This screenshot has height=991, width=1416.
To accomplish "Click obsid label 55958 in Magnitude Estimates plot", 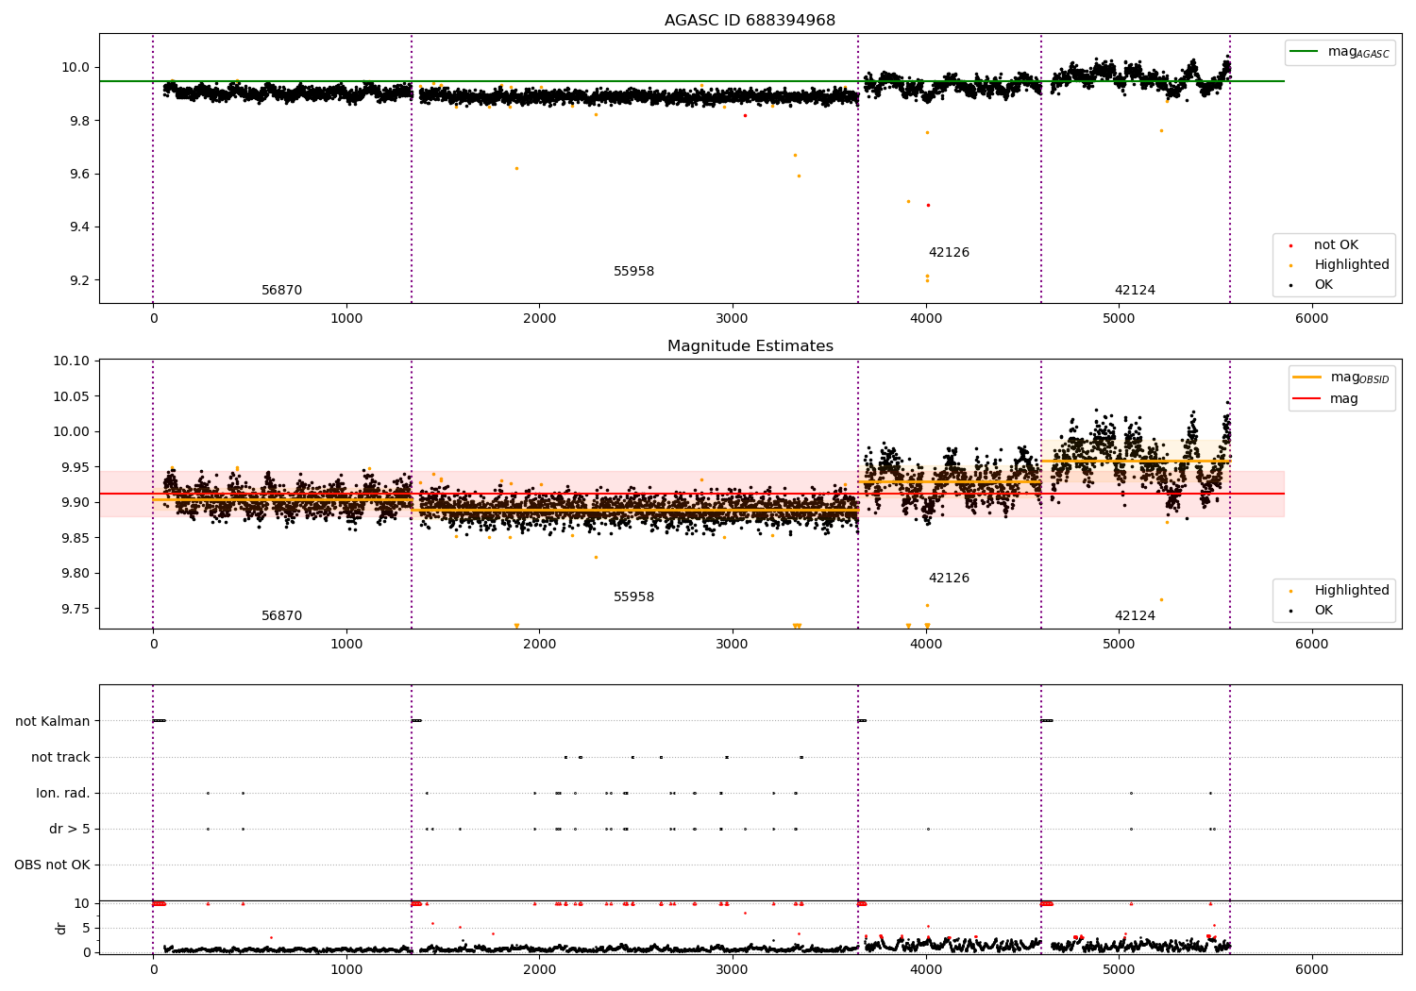I will (x=633, y=597).
